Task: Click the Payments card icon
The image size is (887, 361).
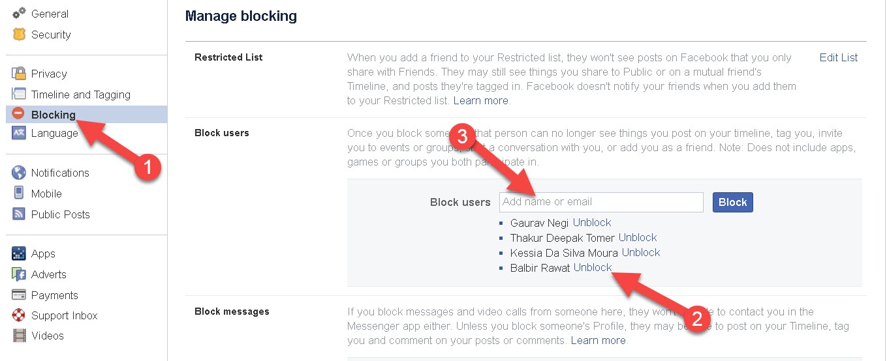Action: tap(19, 295)
